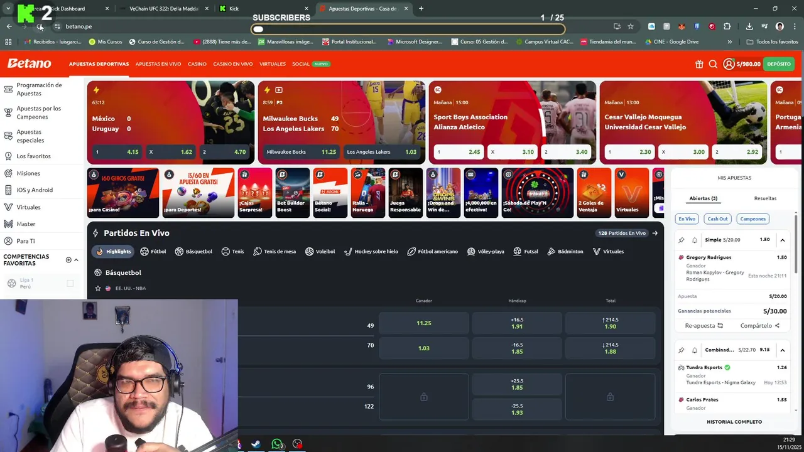The width and height of the screenshot is (804, 452).
Task: Go to the 128 Partidos En Vivo arrow
Action: coord(655,233)
